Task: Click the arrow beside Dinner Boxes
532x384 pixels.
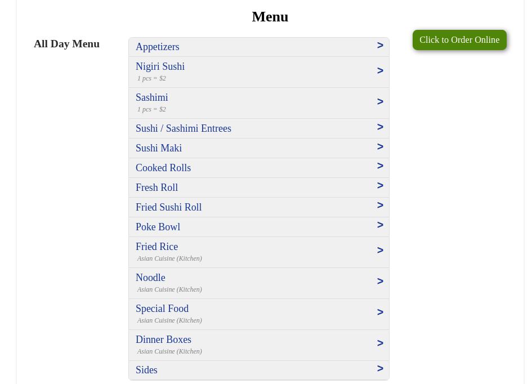Action: pos(380,343)
